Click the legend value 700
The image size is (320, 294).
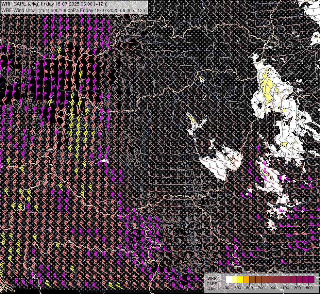pos(261,288)
